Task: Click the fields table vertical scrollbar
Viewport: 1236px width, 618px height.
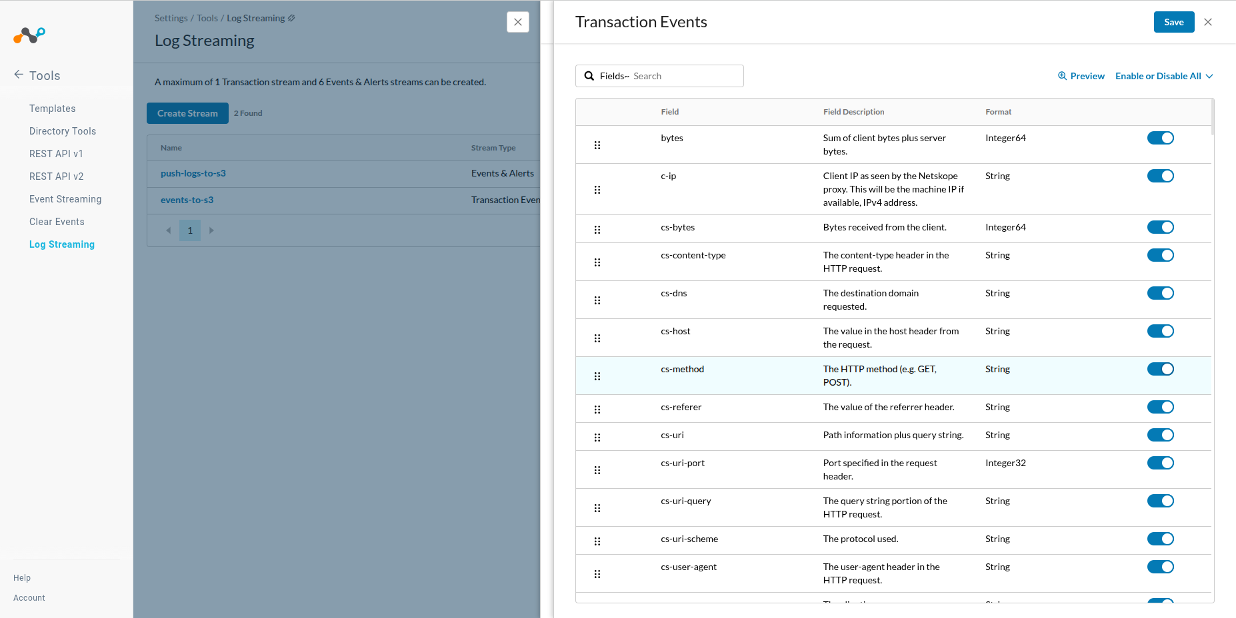Action: point(1213,117)
